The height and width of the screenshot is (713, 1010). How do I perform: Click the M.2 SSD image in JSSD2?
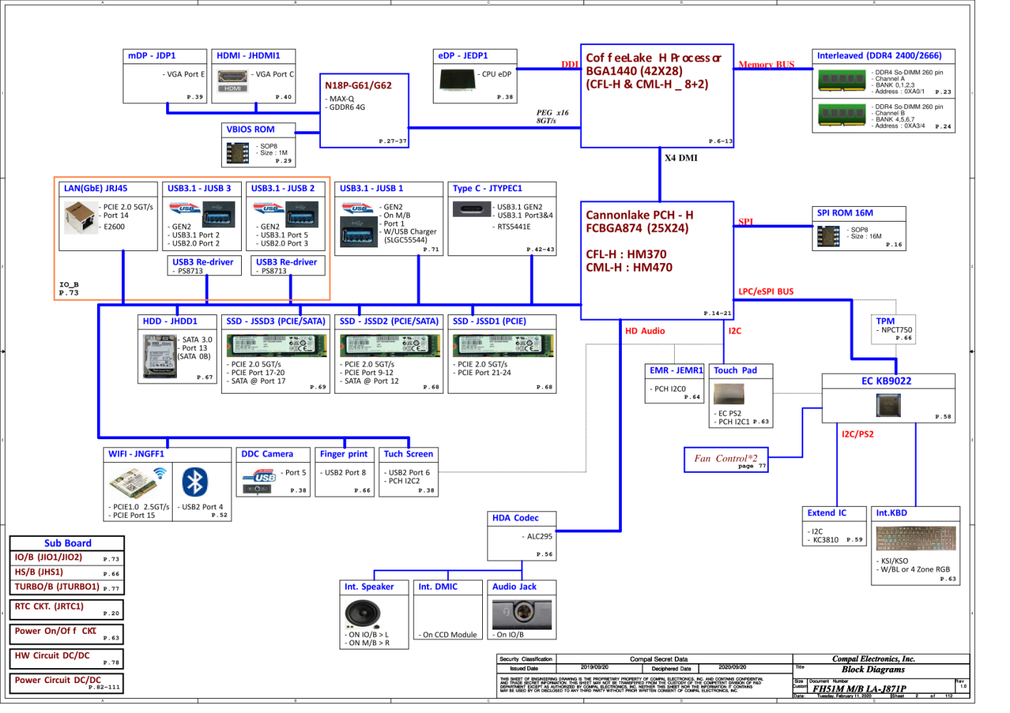point(389,345)
